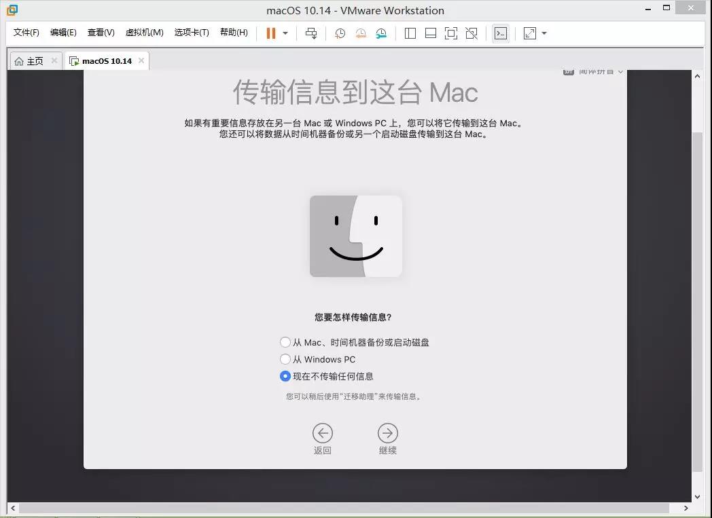Click the 继续 arrow button
Image resolution: width=712 pixels, height=518 pixels.
(x=387, y=433)
